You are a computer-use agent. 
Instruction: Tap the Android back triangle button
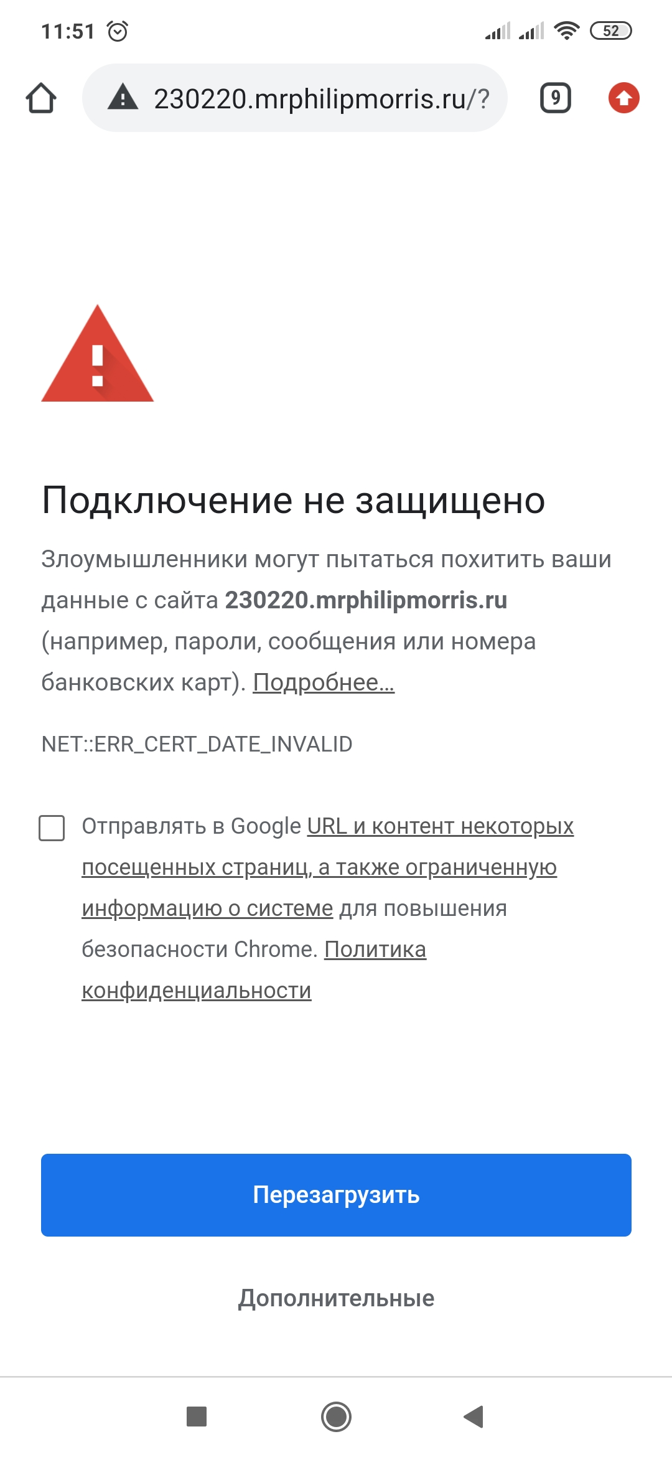474,1417
